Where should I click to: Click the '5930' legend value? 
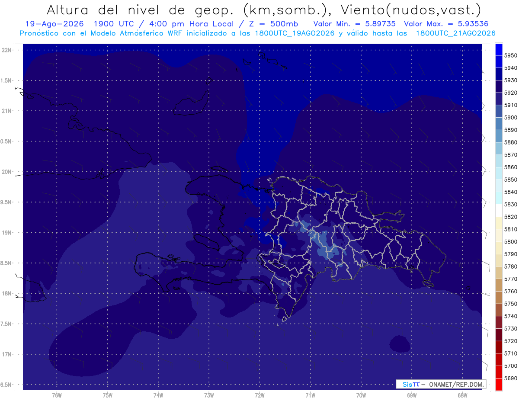click(x=511, y=80)
